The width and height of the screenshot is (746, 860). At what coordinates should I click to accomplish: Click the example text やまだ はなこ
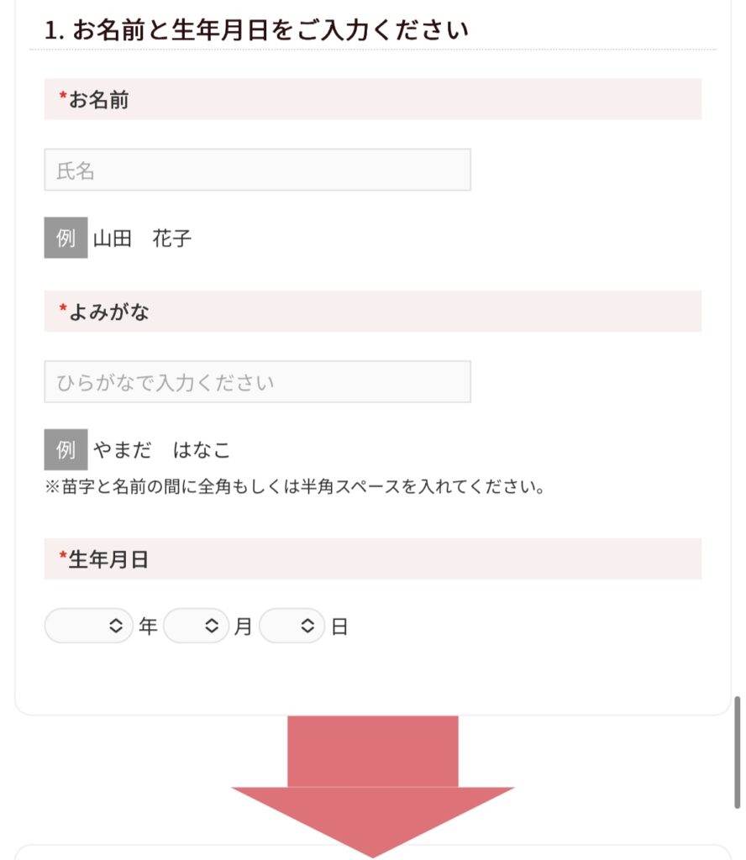(x=161, y=450)
